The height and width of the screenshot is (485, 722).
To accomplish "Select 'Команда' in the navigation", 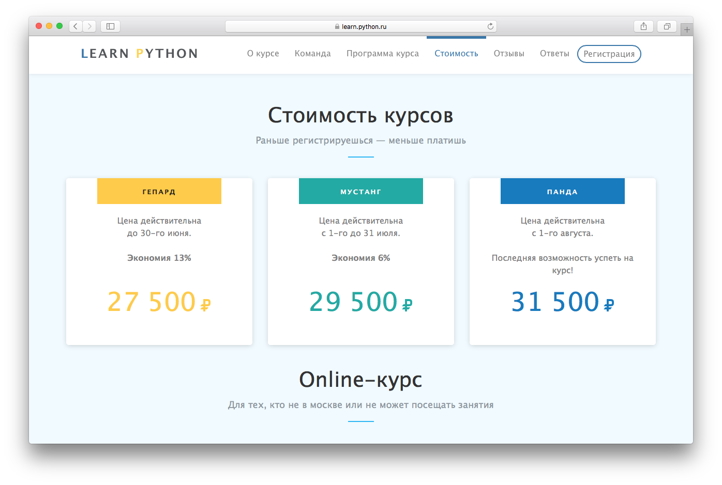I will [x=312, y=54].
